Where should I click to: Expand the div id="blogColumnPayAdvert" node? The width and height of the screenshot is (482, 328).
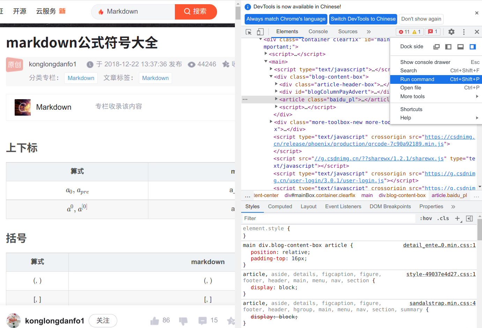pyautogui.click(x=276, y=92)
